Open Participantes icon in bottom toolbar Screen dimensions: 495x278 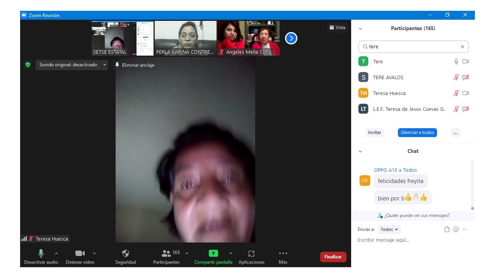coord(166,253)
